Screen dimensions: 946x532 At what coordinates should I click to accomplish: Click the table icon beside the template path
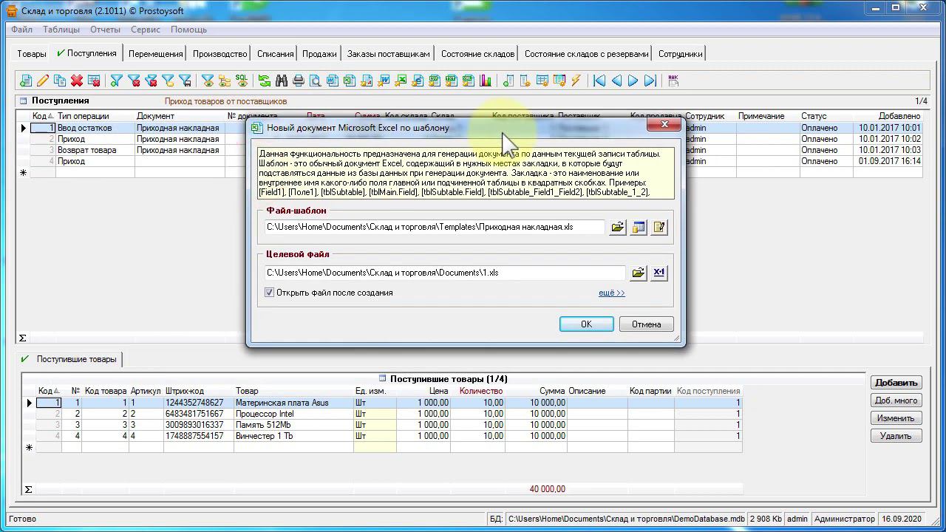[639, 227]
